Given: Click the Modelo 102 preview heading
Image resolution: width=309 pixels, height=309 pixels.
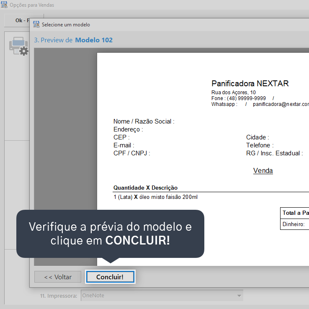Looking at the screenshot, I should pyautogui.click(x=94, y=40).
